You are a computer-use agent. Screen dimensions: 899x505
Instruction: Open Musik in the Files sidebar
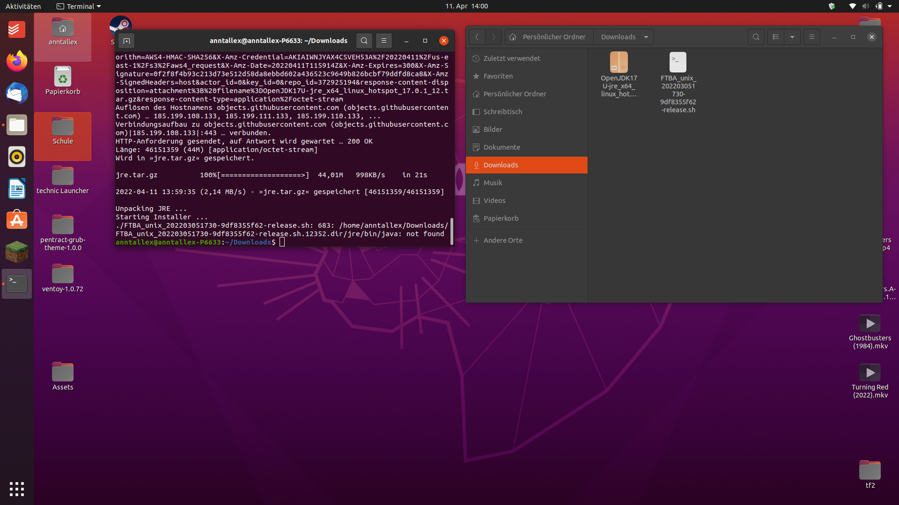[526, 183]
